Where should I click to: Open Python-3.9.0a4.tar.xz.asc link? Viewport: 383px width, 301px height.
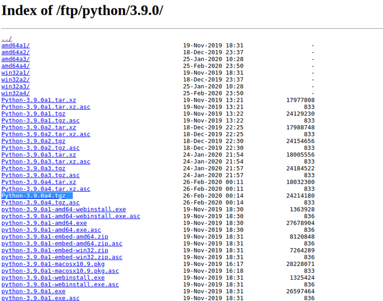(46, 189)
